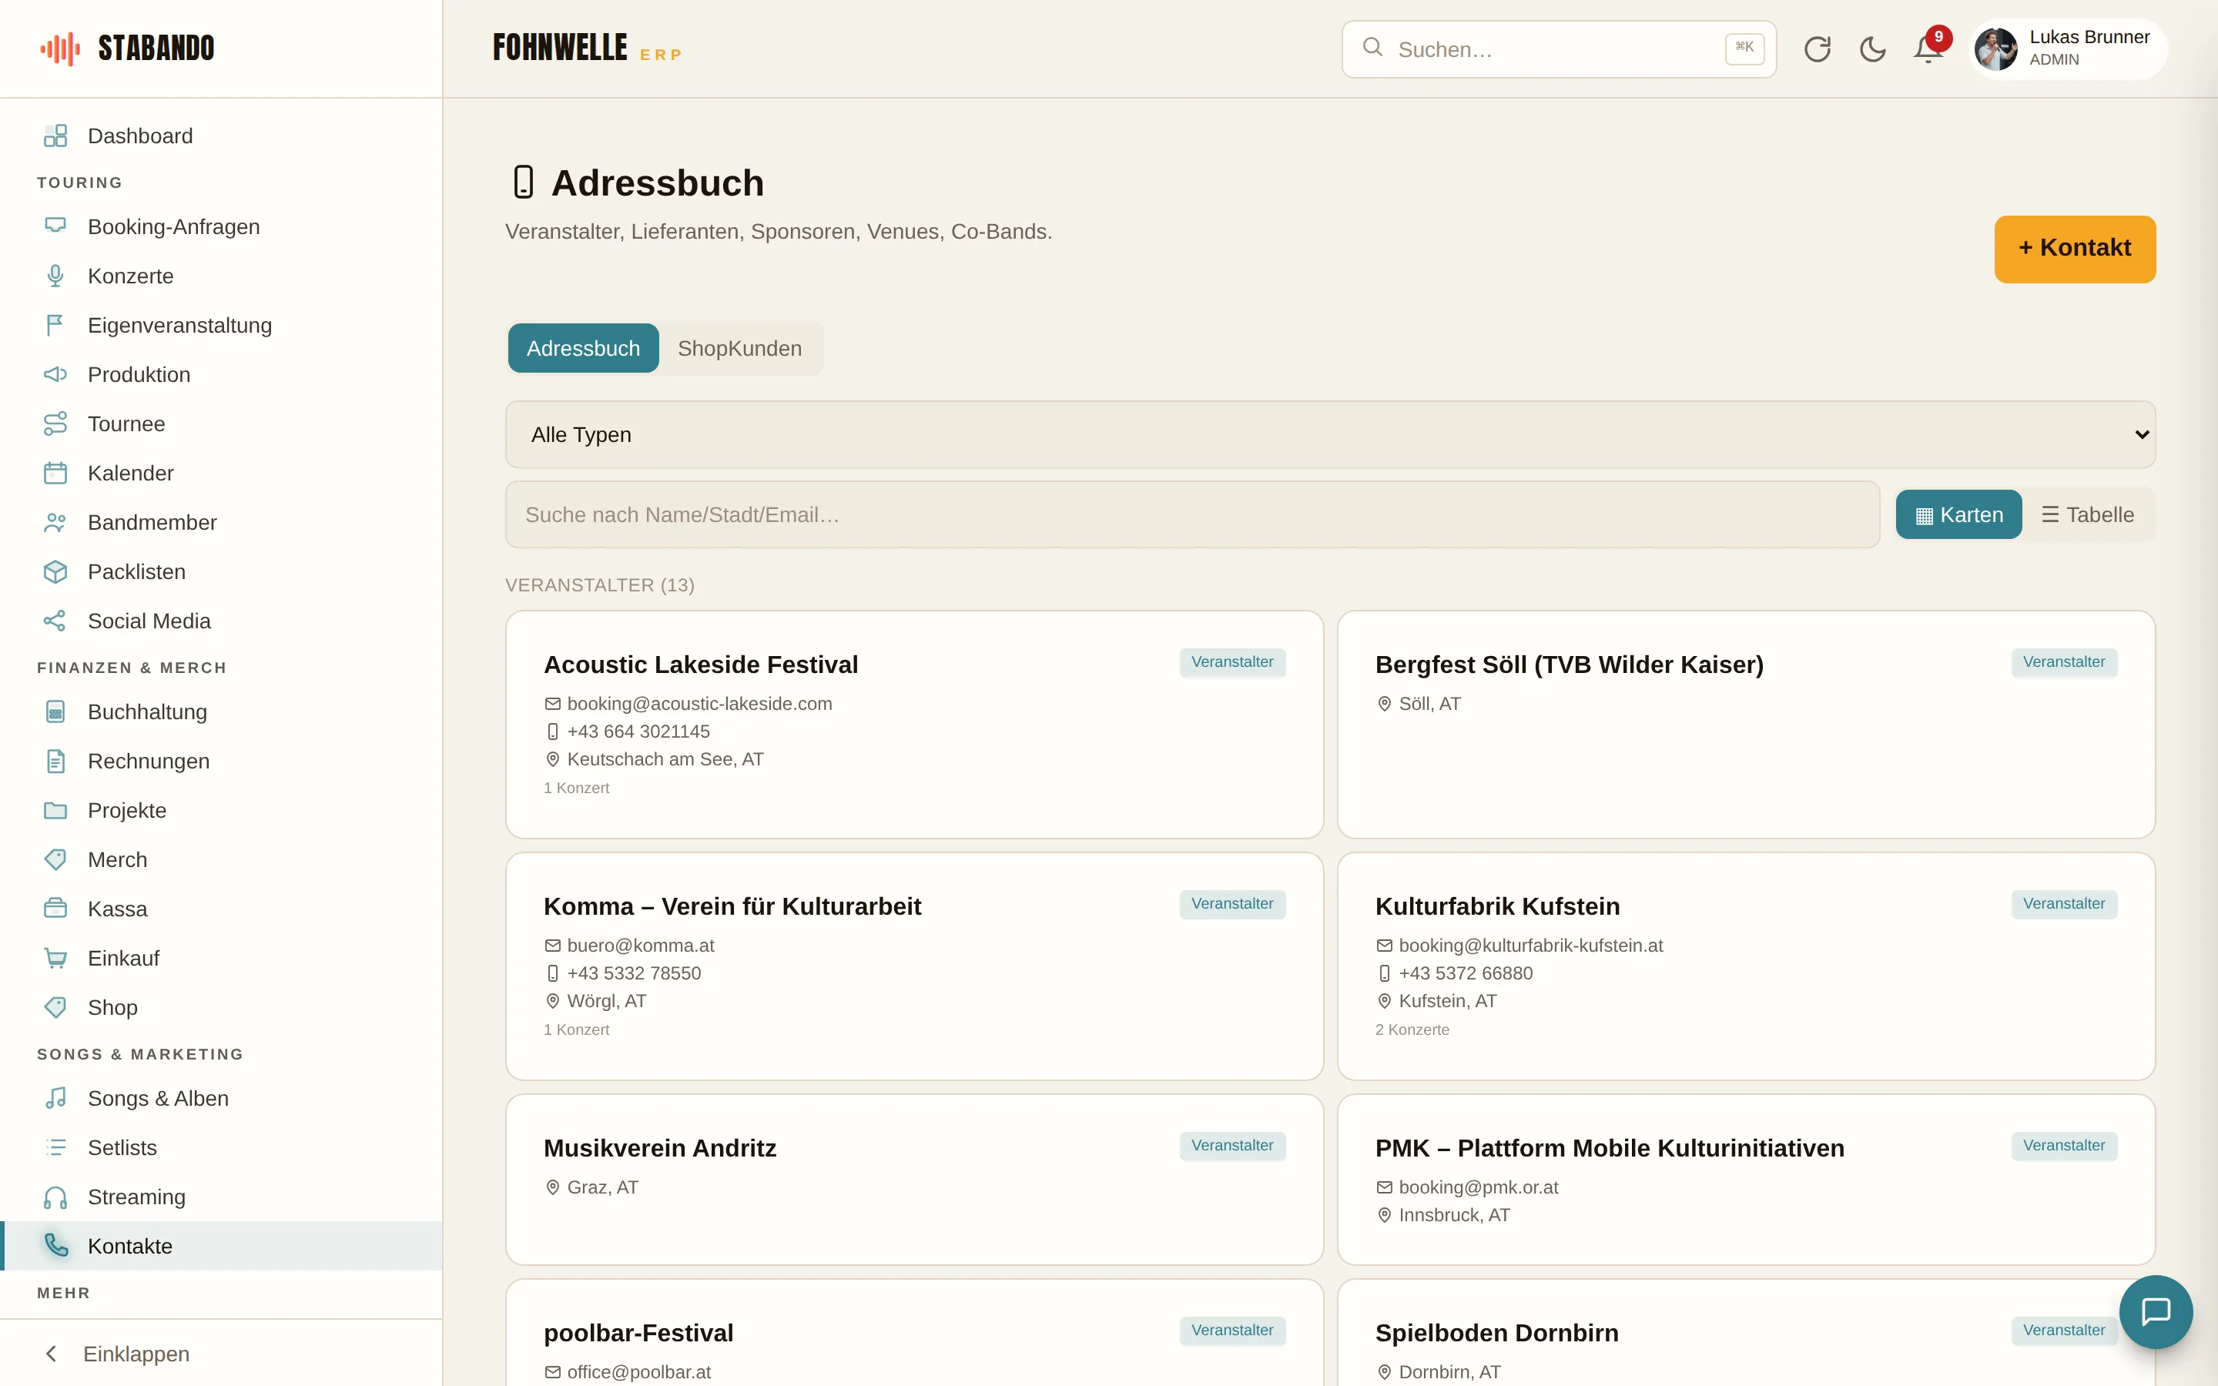2218x1386 pixels.
Task: Click the Bandmember people icon
Action: coord(55,523)
